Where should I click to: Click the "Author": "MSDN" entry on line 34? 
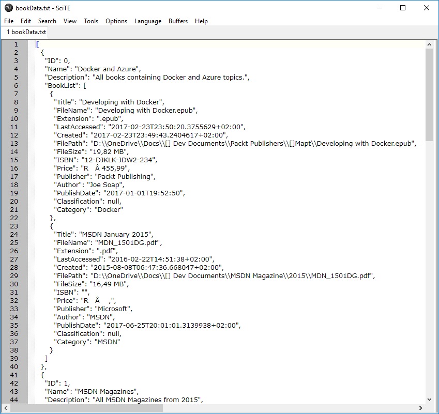pos(84,317)
